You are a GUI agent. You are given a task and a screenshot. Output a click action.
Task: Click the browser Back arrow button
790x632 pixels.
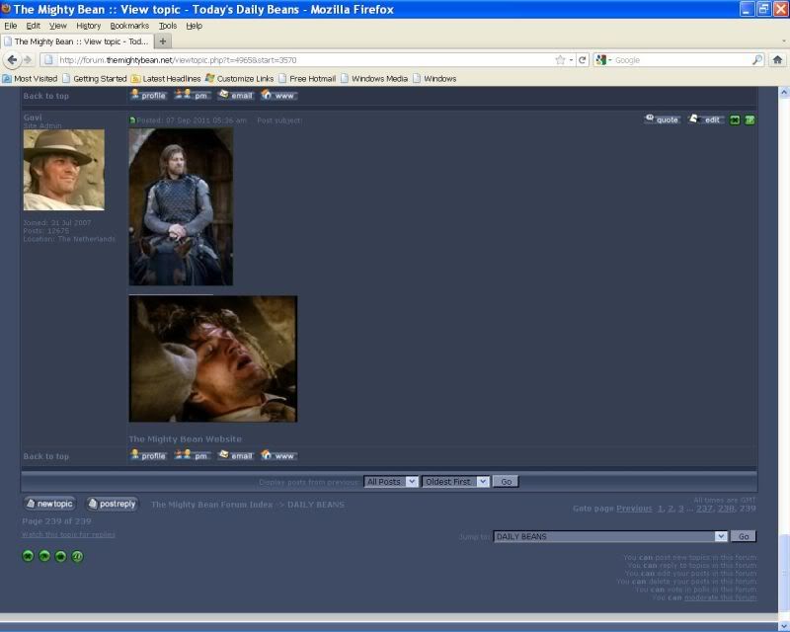[12, 60]
